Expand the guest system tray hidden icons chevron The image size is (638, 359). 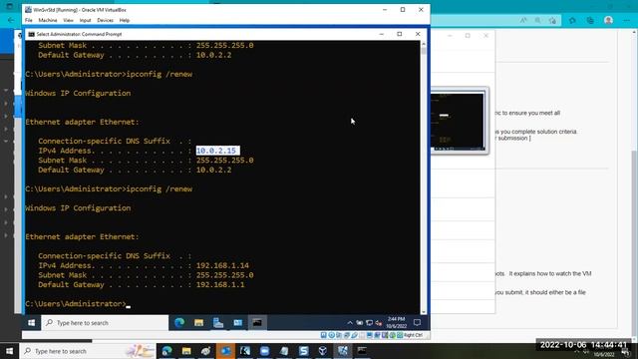tap(350, 323)
